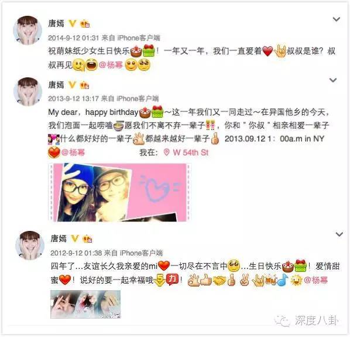The height and width of the screenshot is (337, 350).
Task: View the pink selfie photo attachment
Action: point(119,192)
